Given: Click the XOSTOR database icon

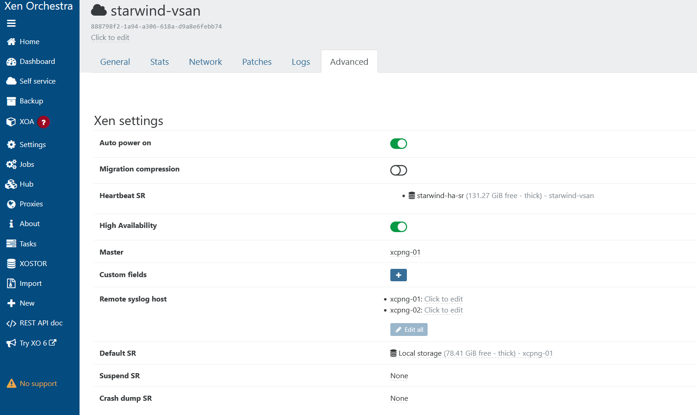Looking at the screenshot, I should coord(11,264).
